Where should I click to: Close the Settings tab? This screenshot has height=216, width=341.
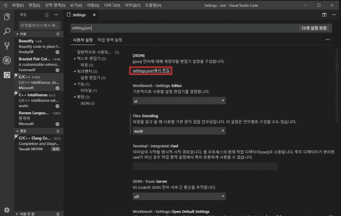pos(94,15)
